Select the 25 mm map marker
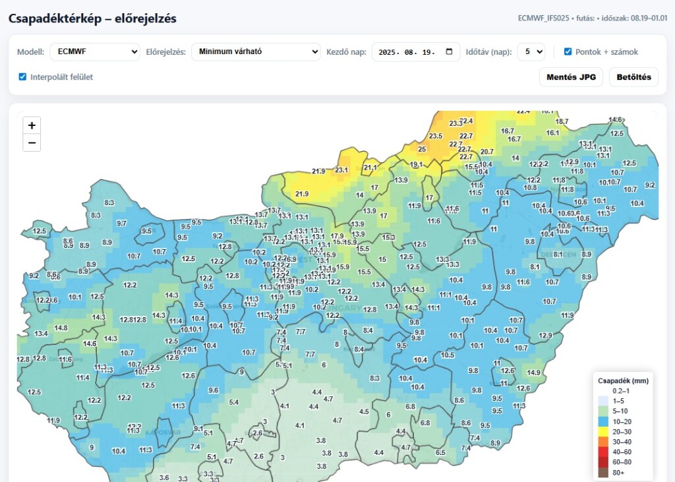The image size is (675, 482). [x=422, y=150]
